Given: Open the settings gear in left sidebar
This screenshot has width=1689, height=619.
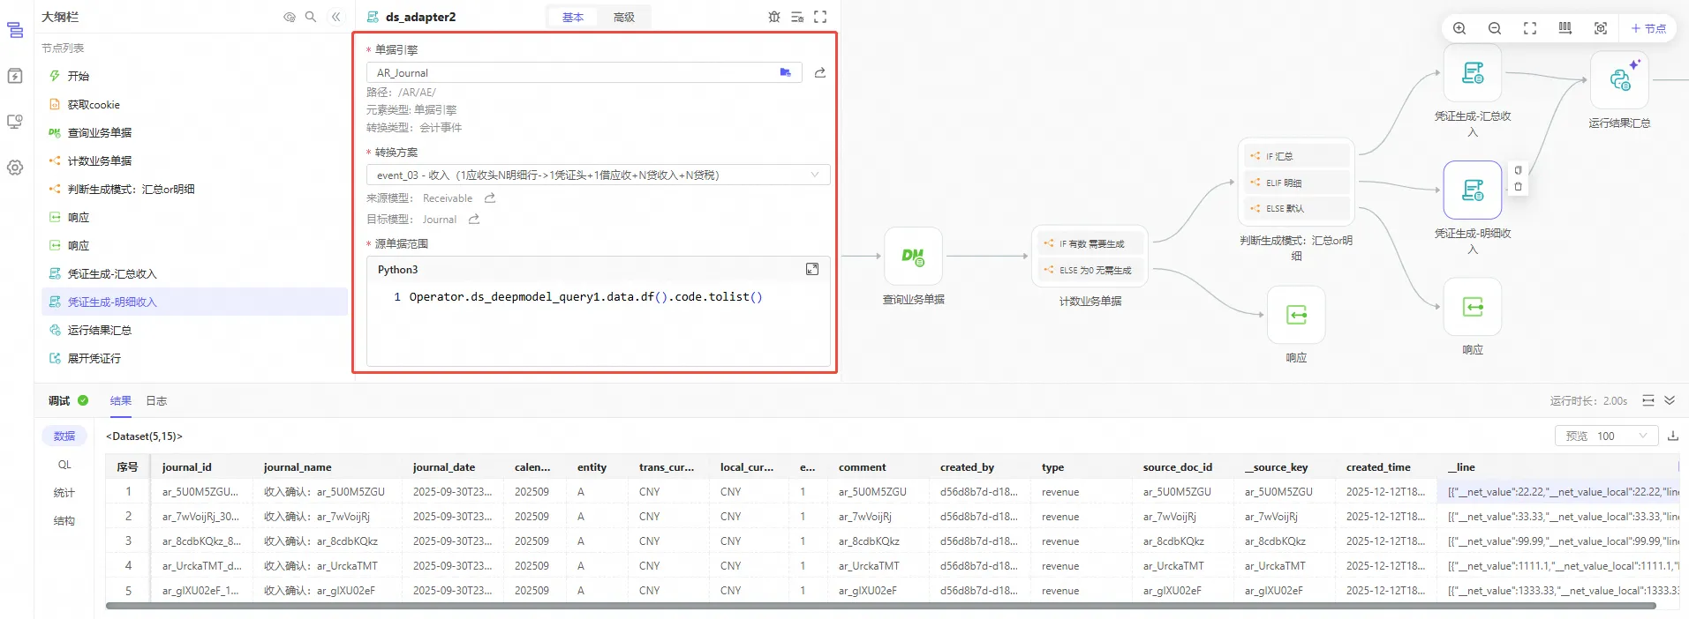Looking at the screenshot, I should coord(15,168).
